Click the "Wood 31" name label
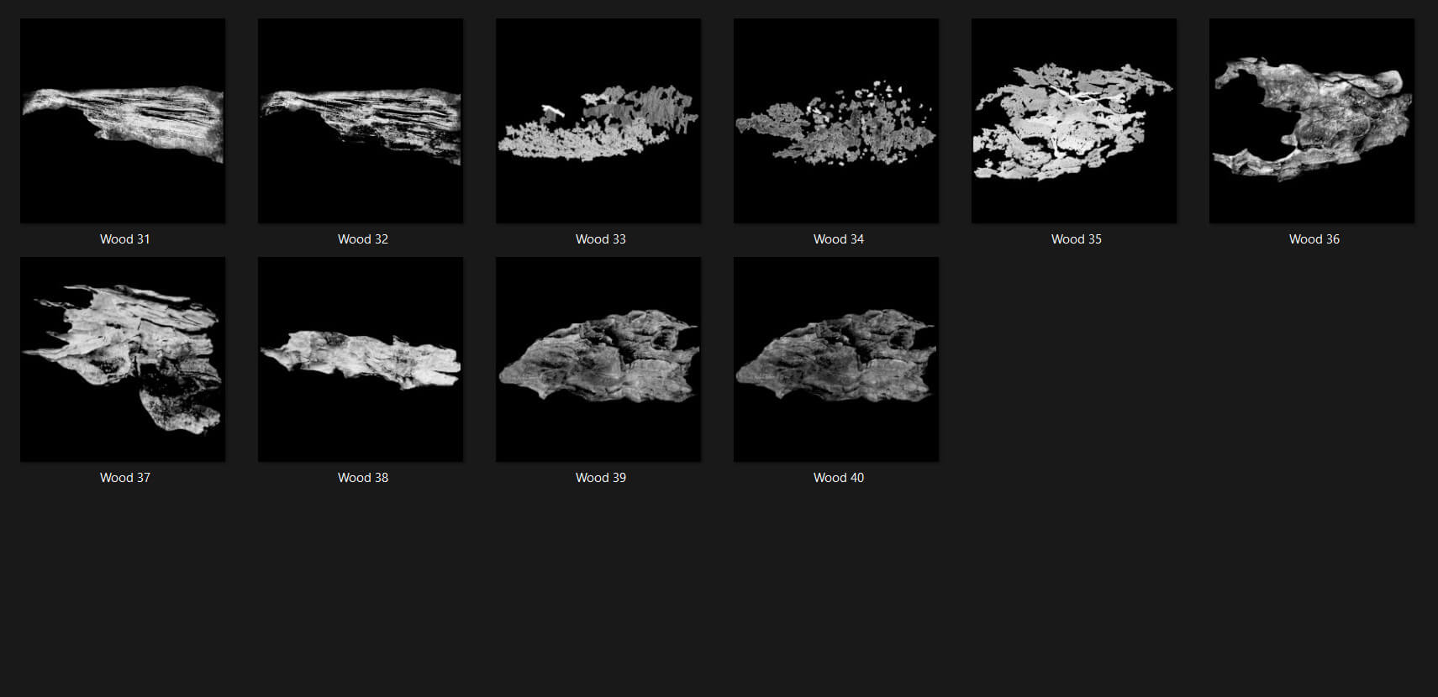The height and width of the screenshot is (697, 1438). tap(125, 239)
